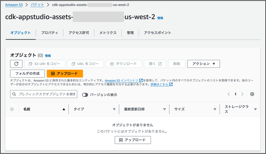The height and width of the screenshot is (154, 266).
Task: Click page number 1 in pagination
Action: point(235,94)
